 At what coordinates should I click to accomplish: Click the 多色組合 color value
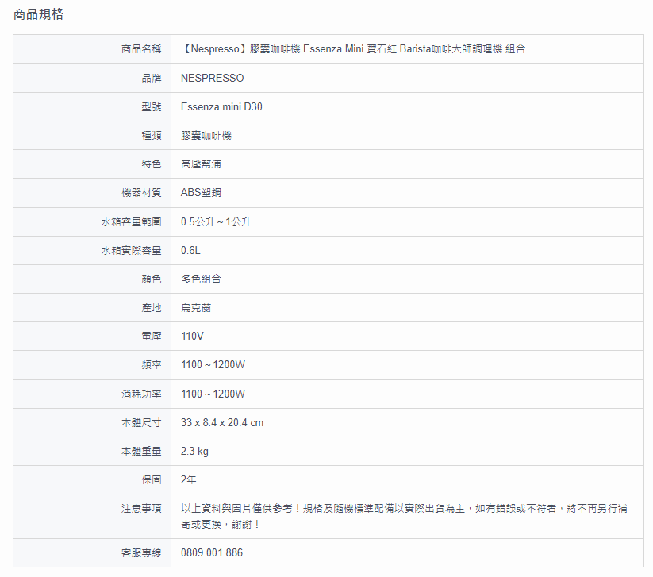[x=202, y=279]
